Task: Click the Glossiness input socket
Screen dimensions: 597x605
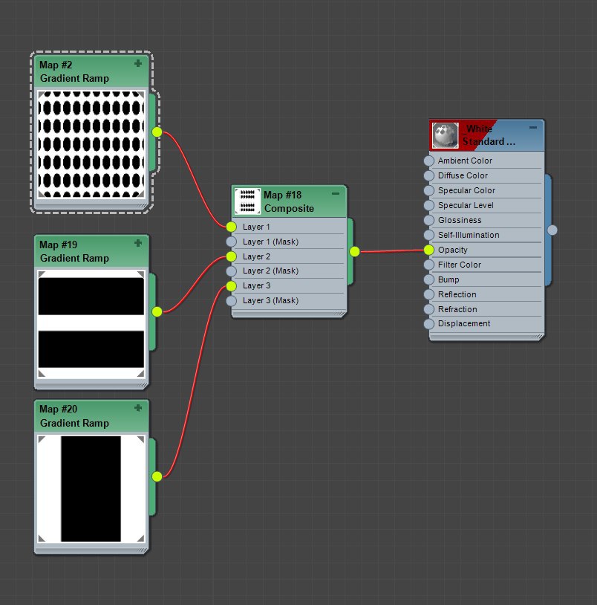Action: point(429,220)
